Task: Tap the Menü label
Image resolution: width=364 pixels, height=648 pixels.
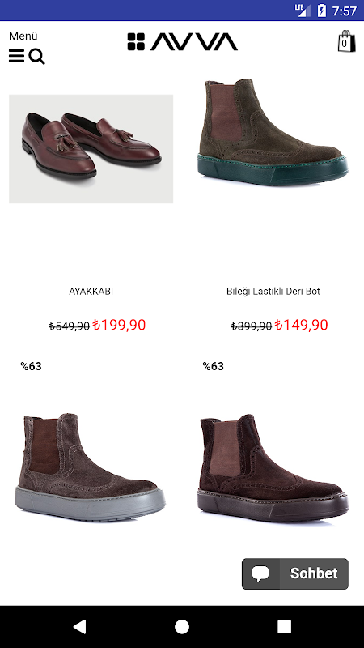Action: [x=23, y=36]
